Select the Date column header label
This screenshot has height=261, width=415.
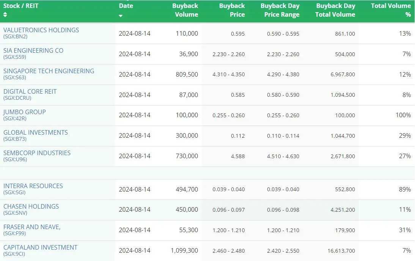(x=126, y=6)
